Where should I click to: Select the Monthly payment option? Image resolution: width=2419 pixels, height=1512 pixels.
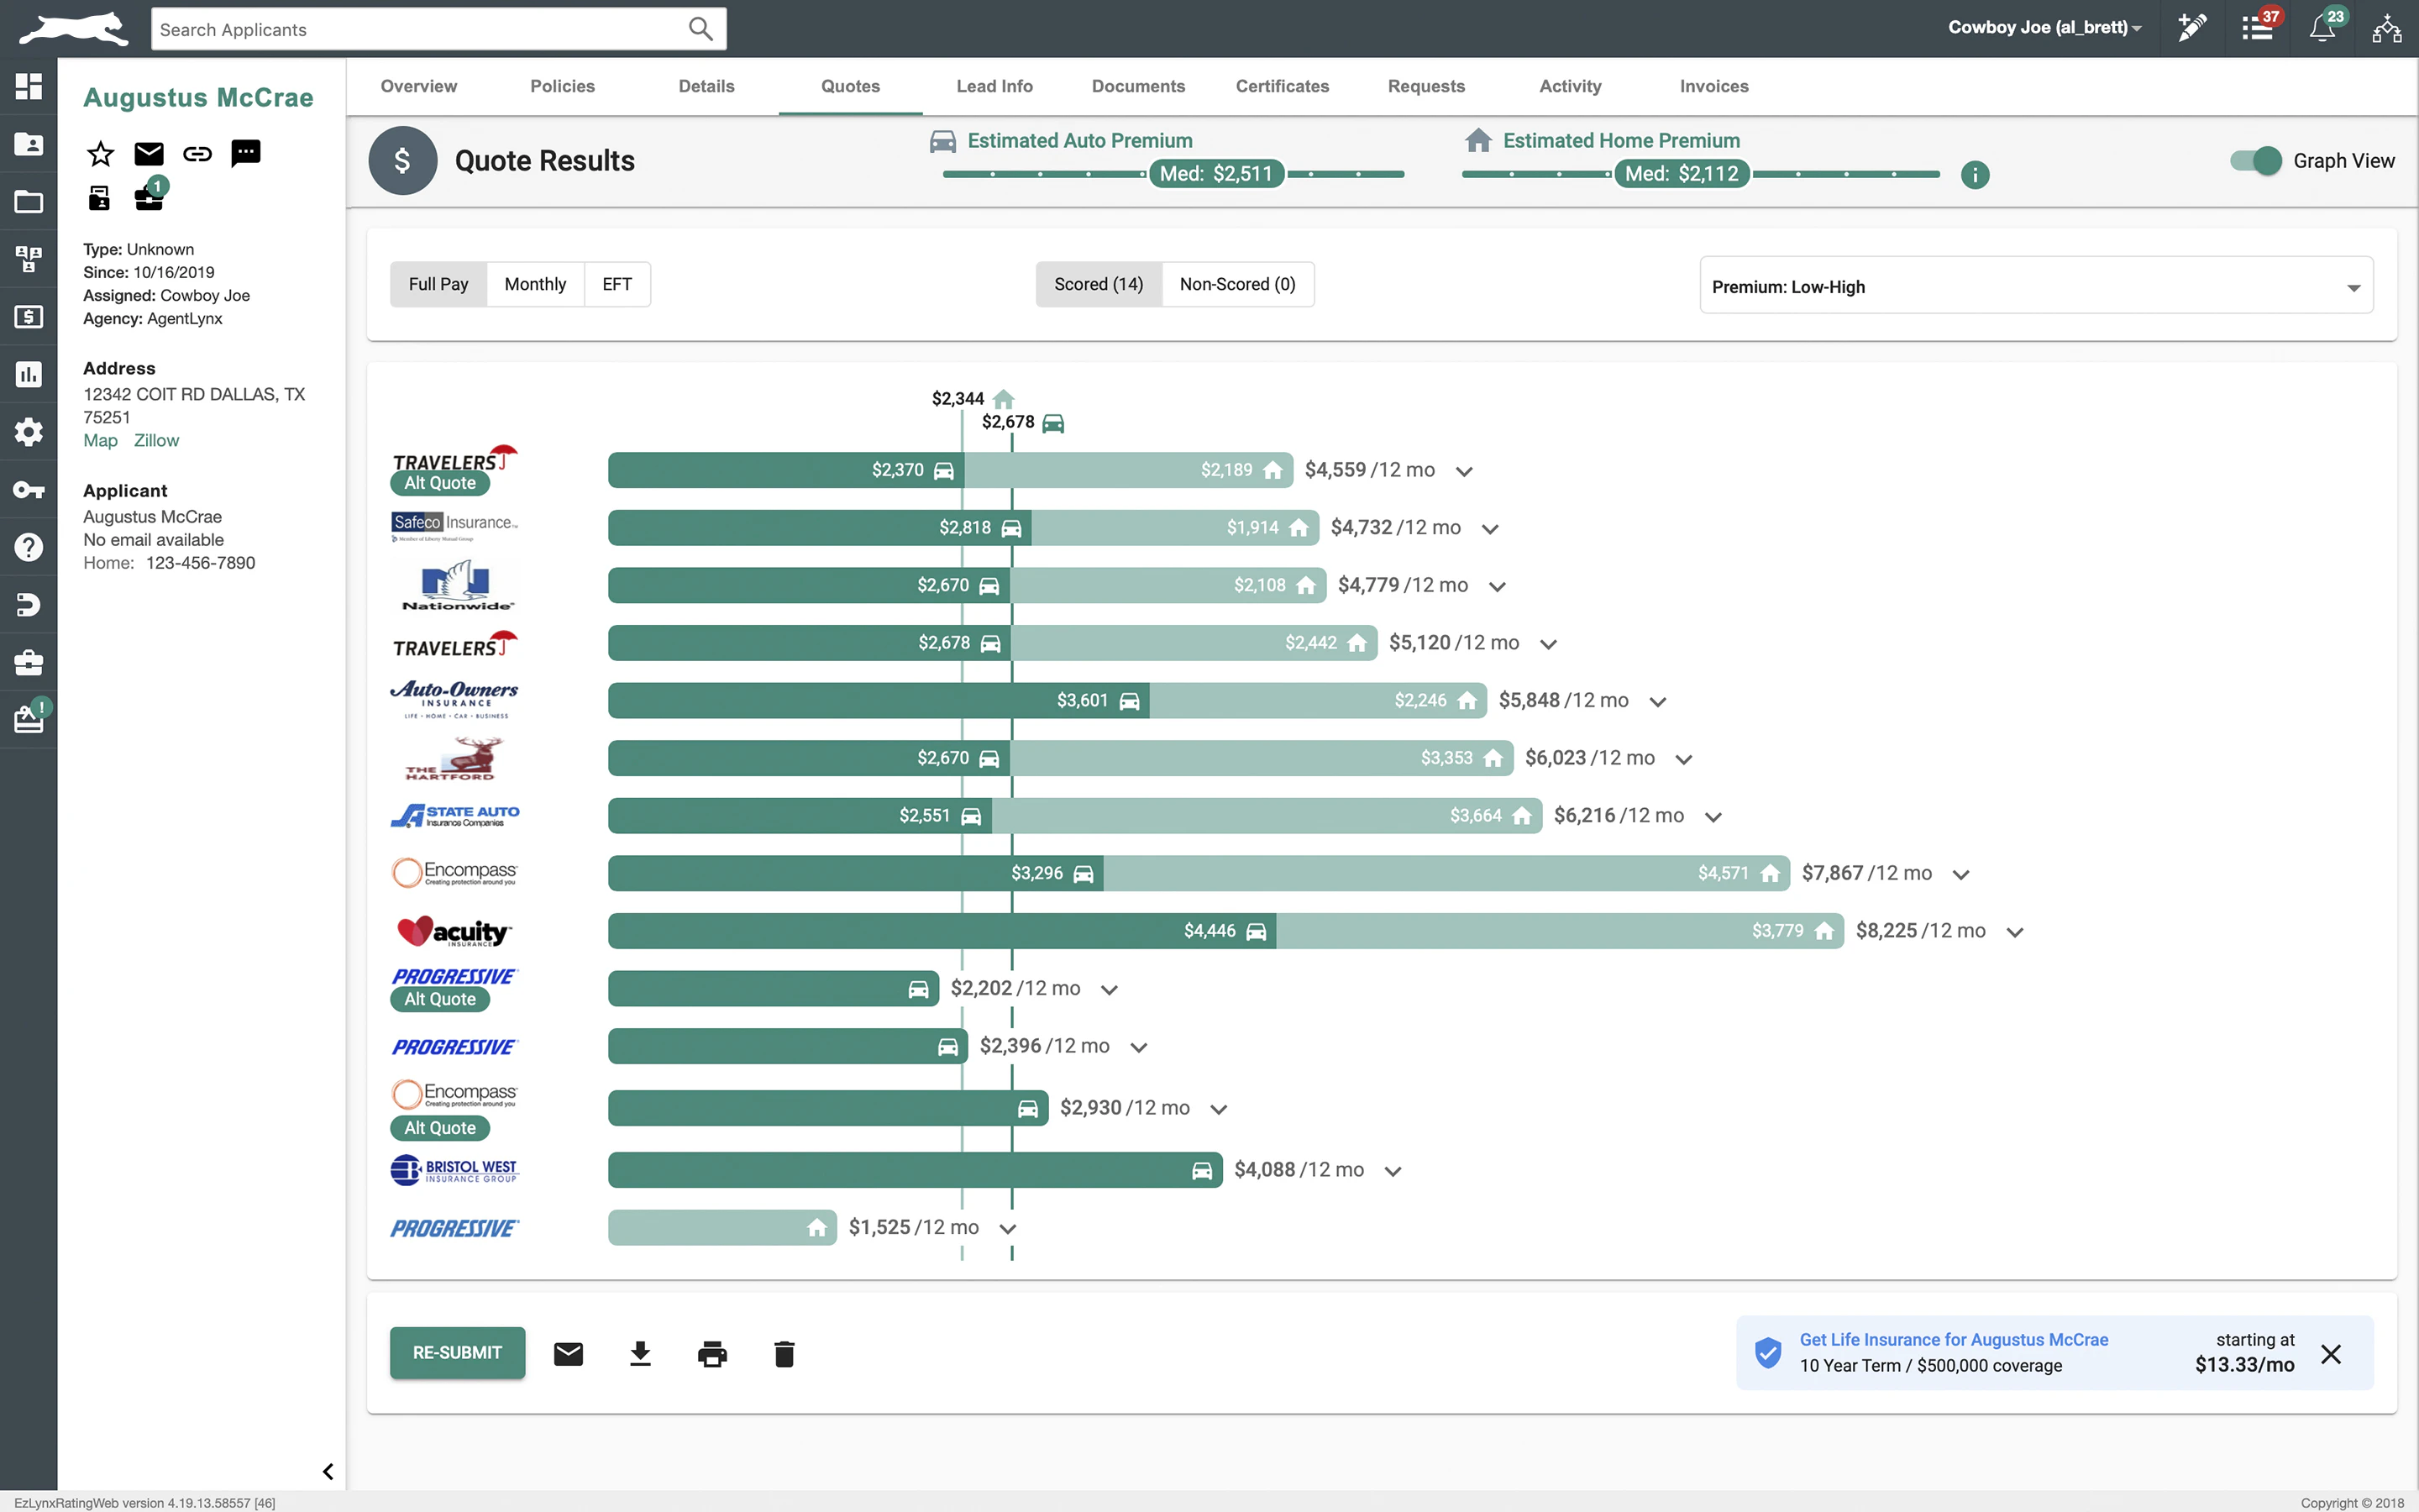(x=535, y=284)
